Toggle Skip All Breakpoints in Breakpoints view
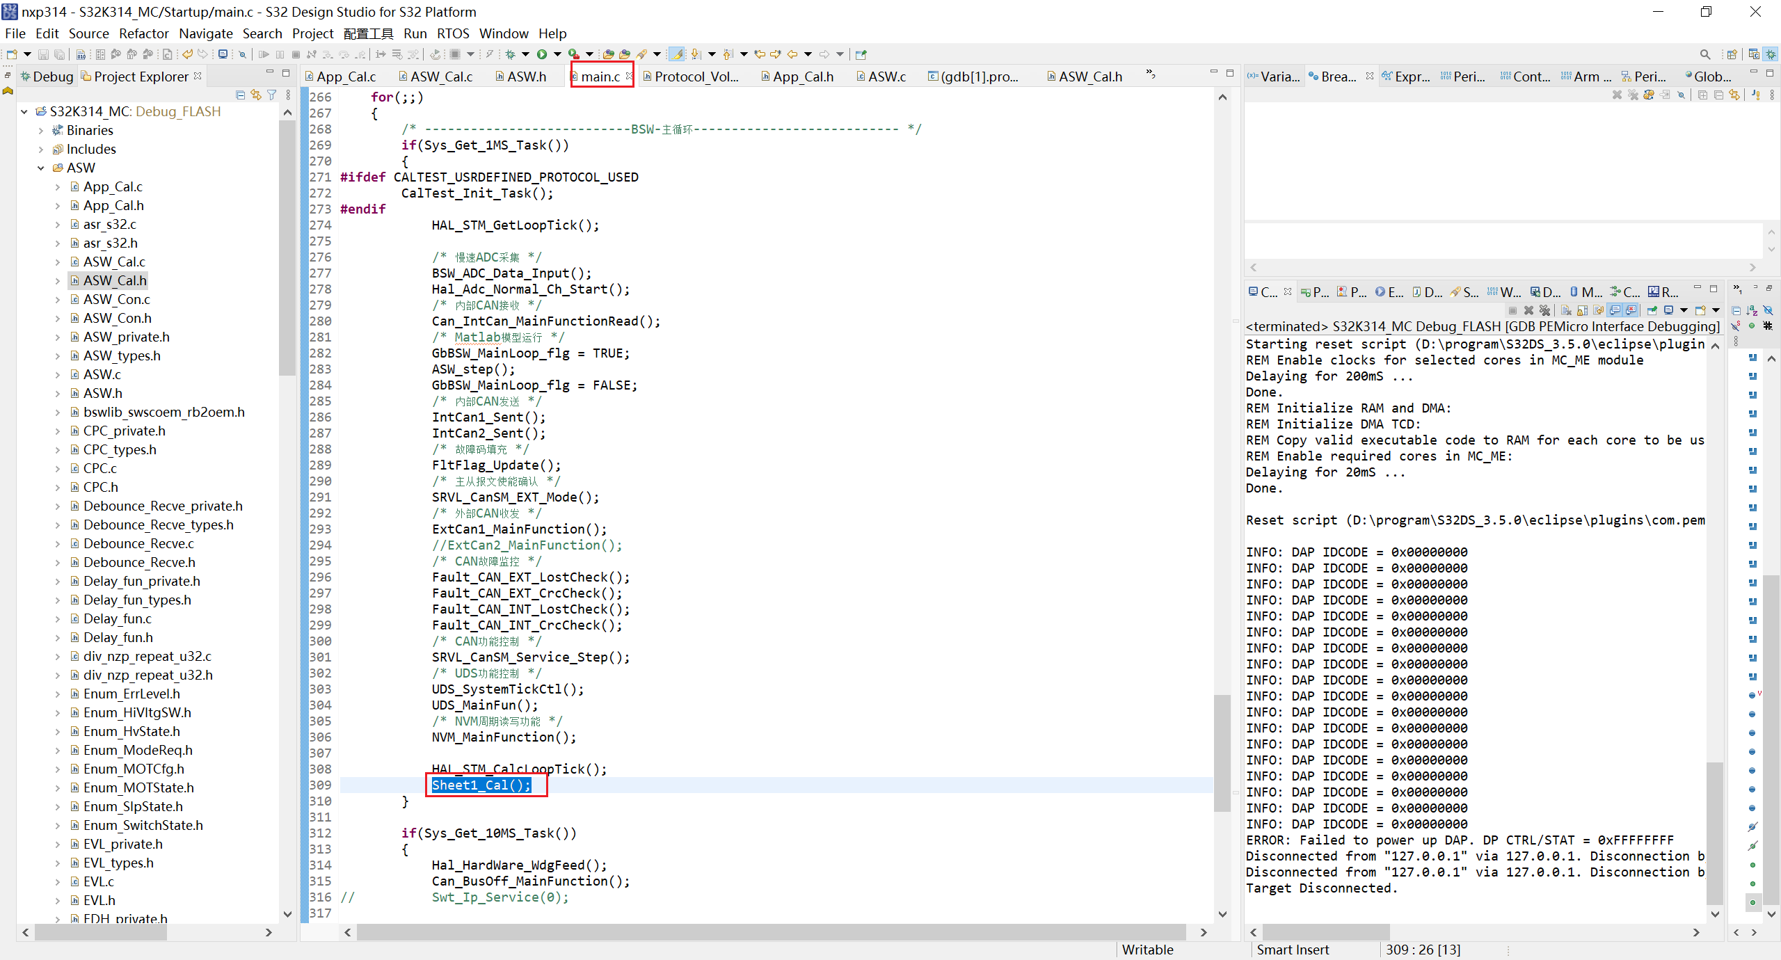Image resolution: width=1781 pixels, height=960 pixels. [1681, 95]
